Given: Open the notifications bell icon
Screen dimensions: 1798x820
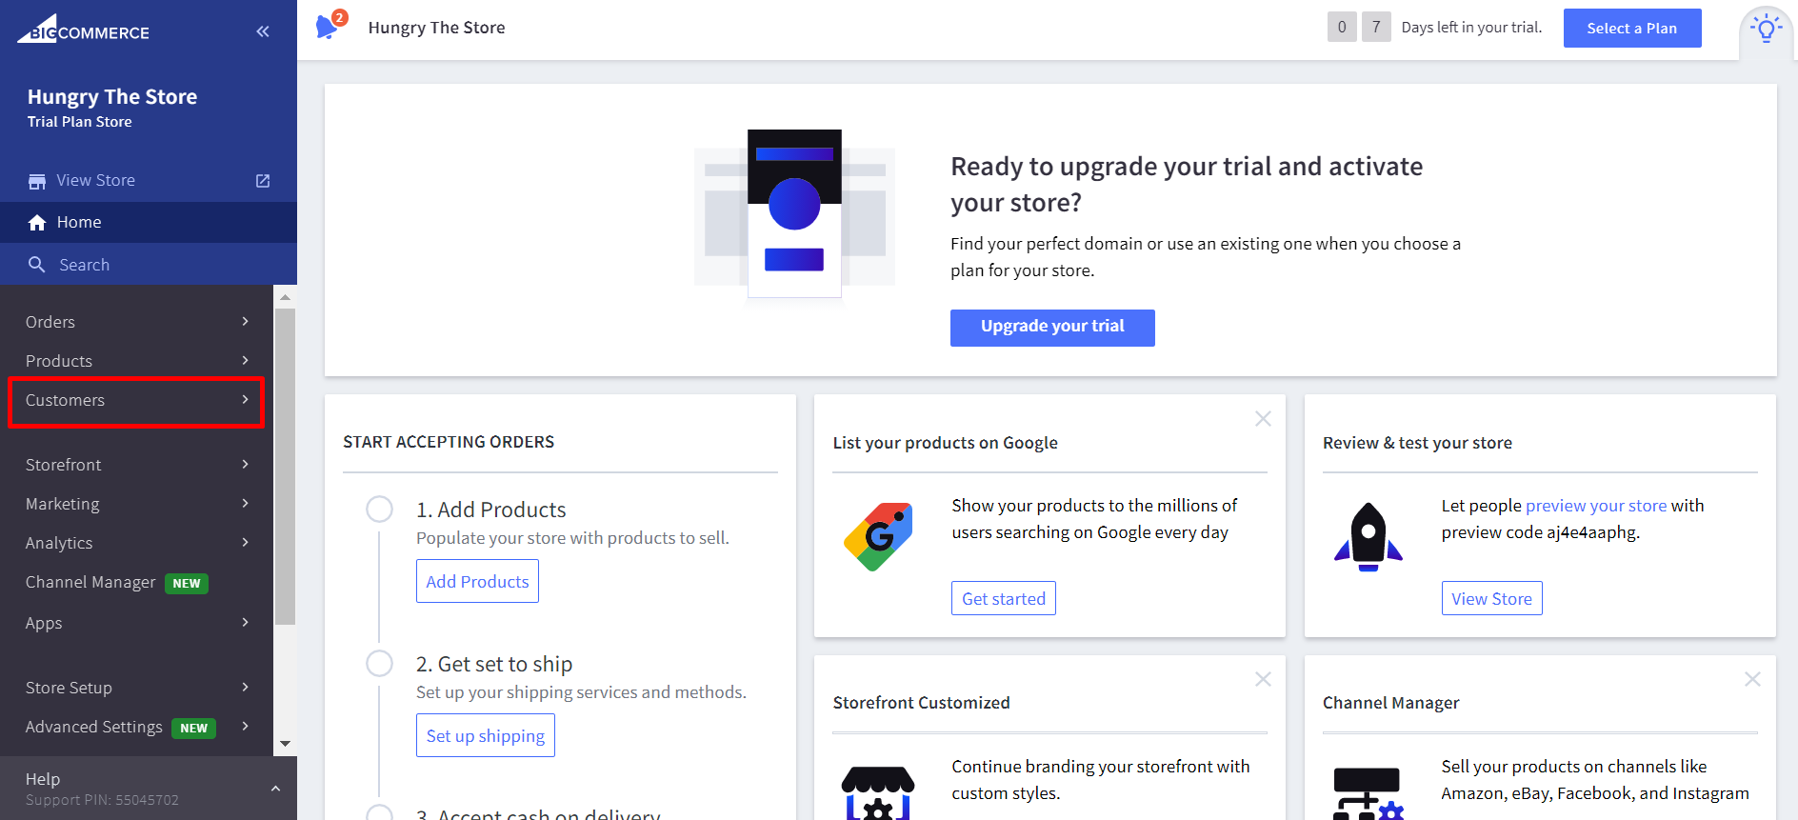Looking at the screenshot, I should tap(327, 27).
